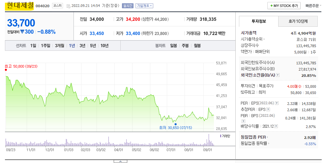Select the 1년 line chart period
Viewport: 325px width, 163px height.
coord(72,46)
